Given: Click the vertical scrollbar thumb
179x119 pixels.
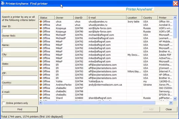Looking at the screenshot, I should [x=175, y=29].
